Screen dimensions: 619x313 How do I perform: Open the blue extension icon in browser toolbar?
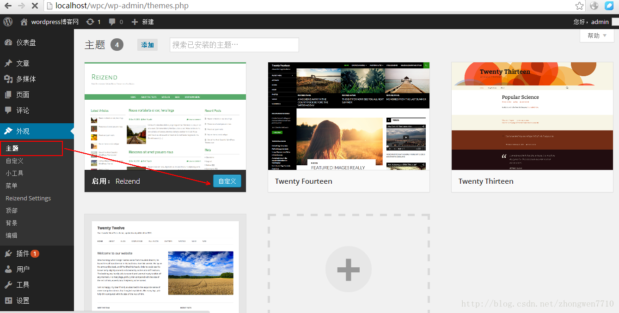pos(609,6)
